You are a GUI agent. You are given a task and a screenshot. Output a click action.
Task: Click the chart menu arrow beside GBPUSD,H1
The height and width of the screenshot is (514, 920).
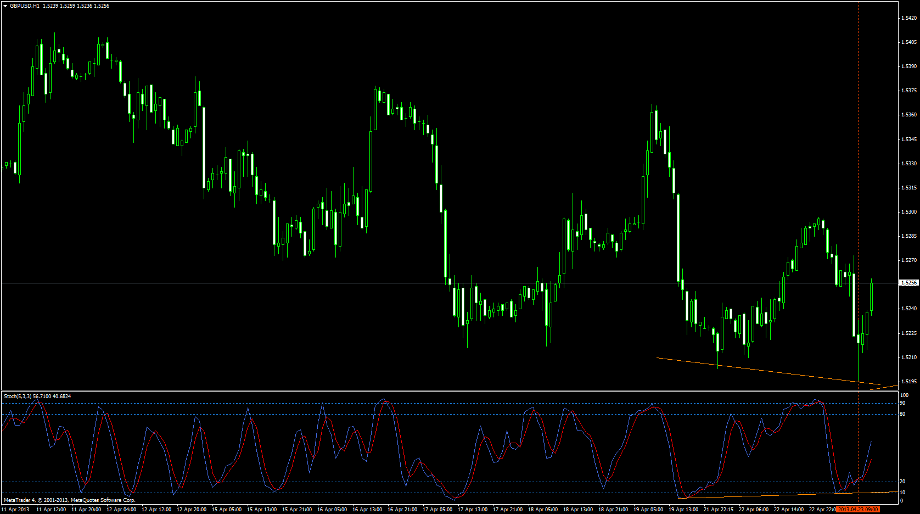5,6
